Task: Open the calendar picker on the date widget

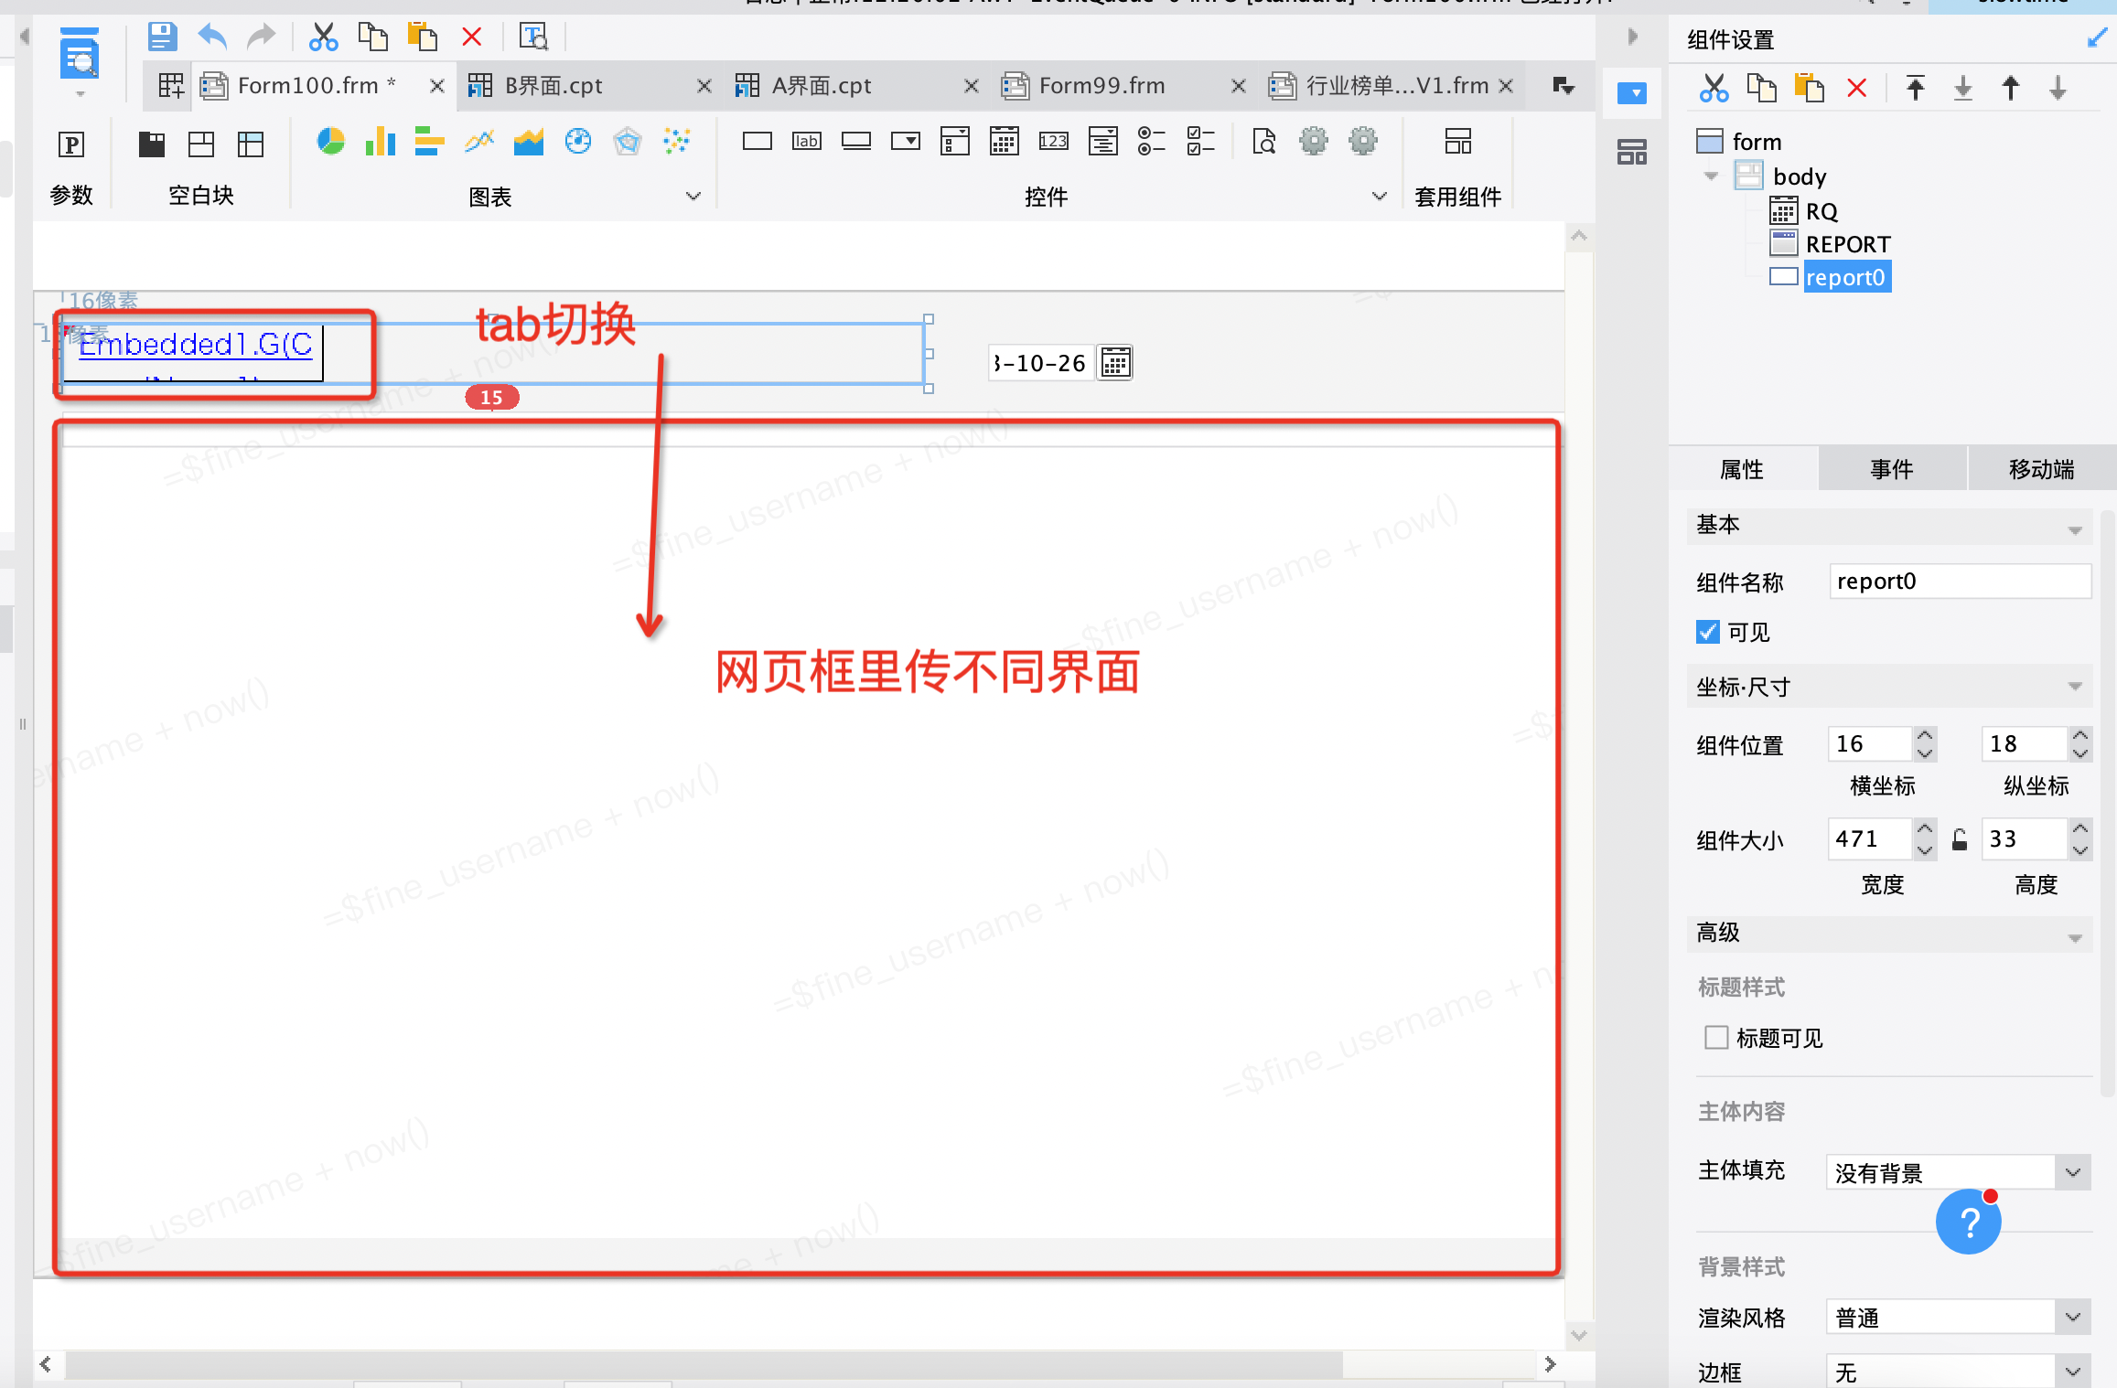Action: click(1115, 363)
